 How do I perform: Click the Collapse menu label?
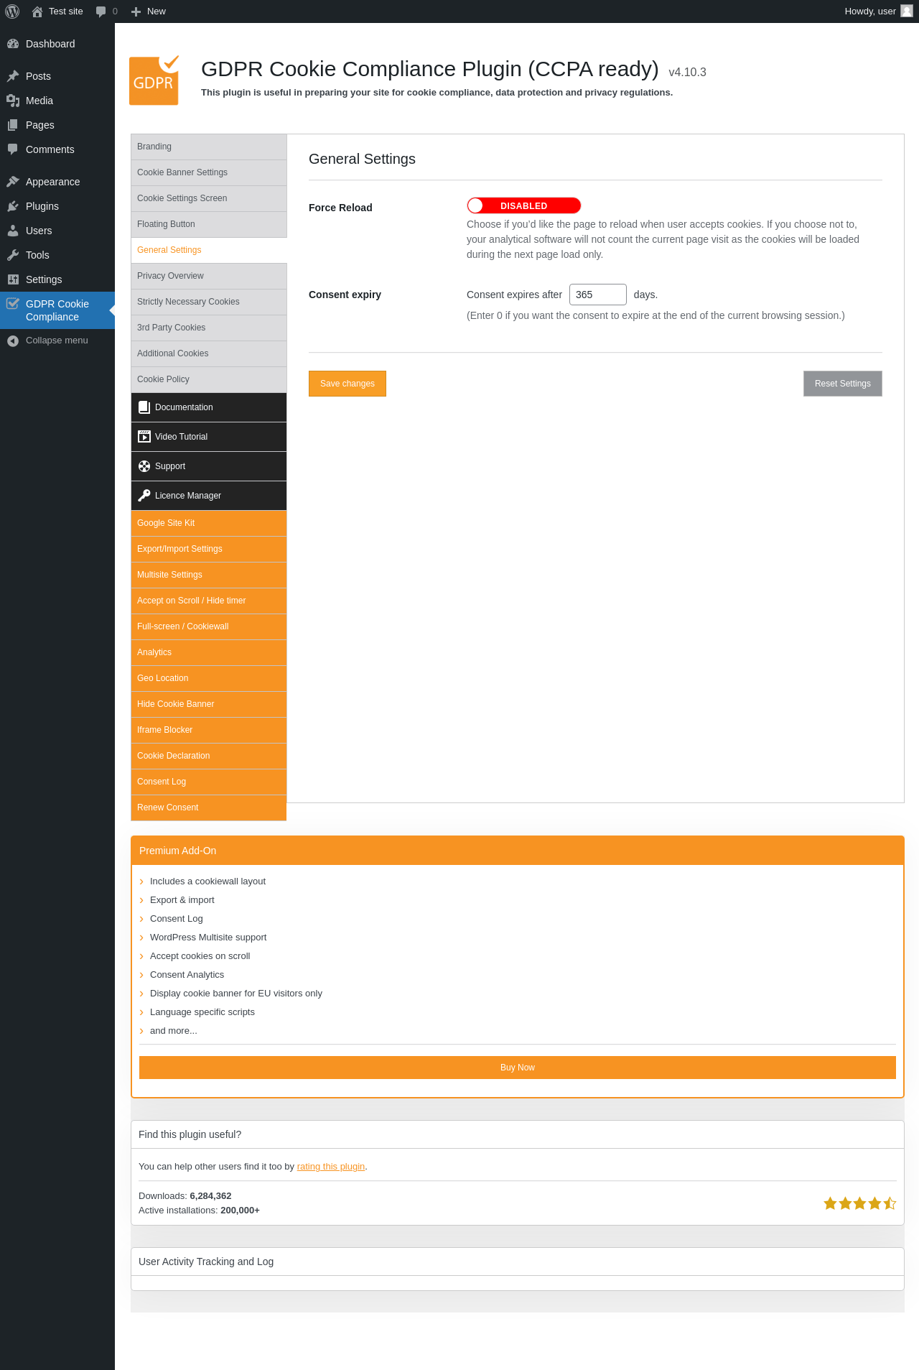(x=57, y=341)
